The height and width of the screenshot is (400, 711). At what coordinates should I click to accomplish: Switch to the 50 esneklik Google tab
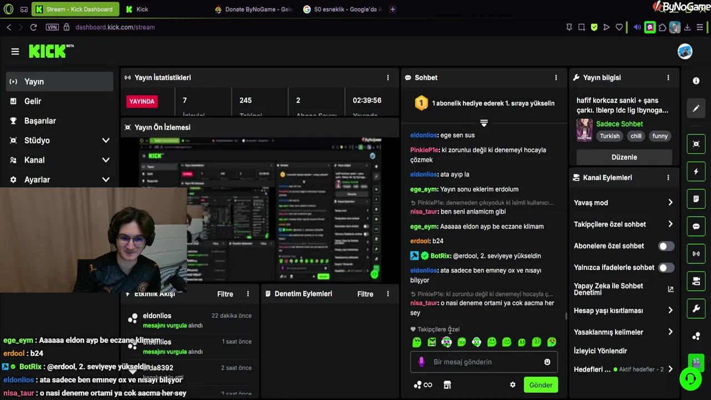[342, 9]
